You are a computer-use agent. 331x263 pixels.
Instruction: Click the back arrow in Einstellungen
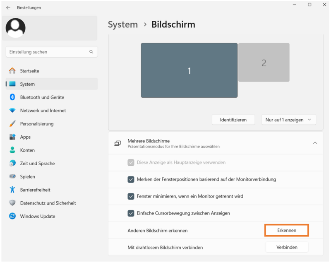(x=8, y=7)
